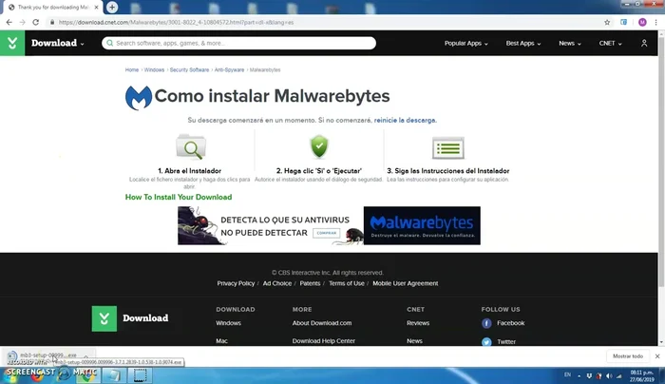Click the taskbar clock showing 27/06/2019
Screen dimensions: 665x384
click(641, 376)
